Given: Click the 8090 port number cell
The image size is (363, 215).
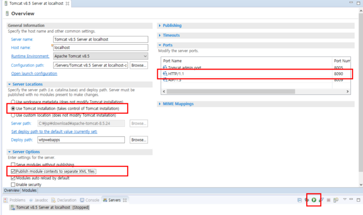Looking at the screenshot, I should [x=341, y=74].
